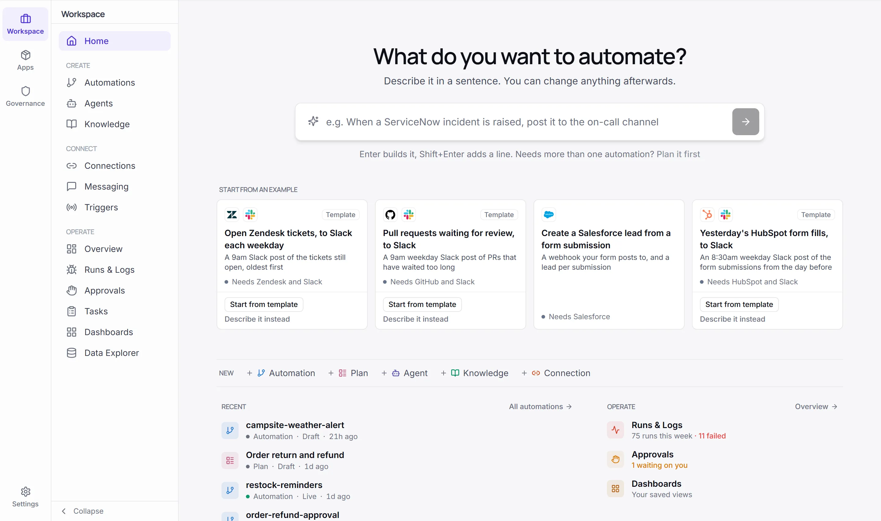Start the Pull requests template
The image size is (881, 521).
422,305
